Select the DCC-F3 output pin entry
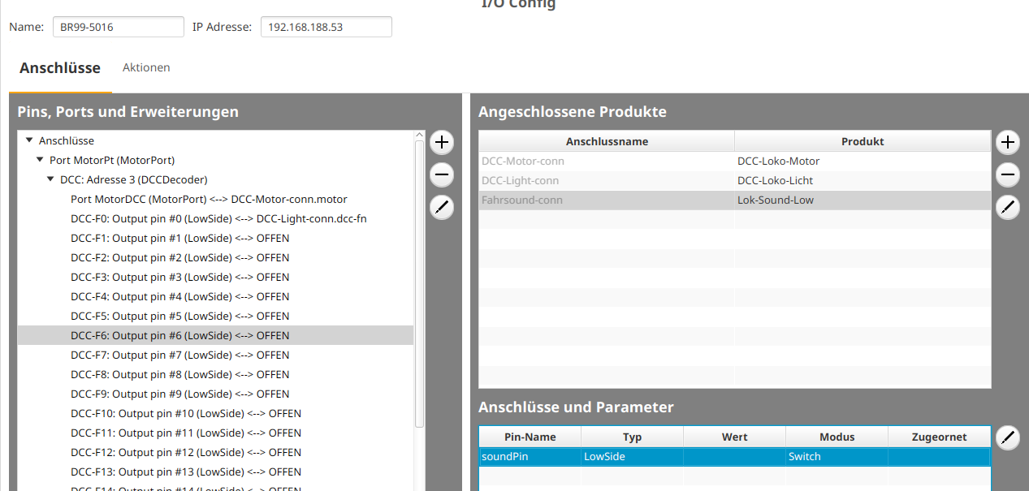This screenshot has width=1029, height=491. [179, 277]
